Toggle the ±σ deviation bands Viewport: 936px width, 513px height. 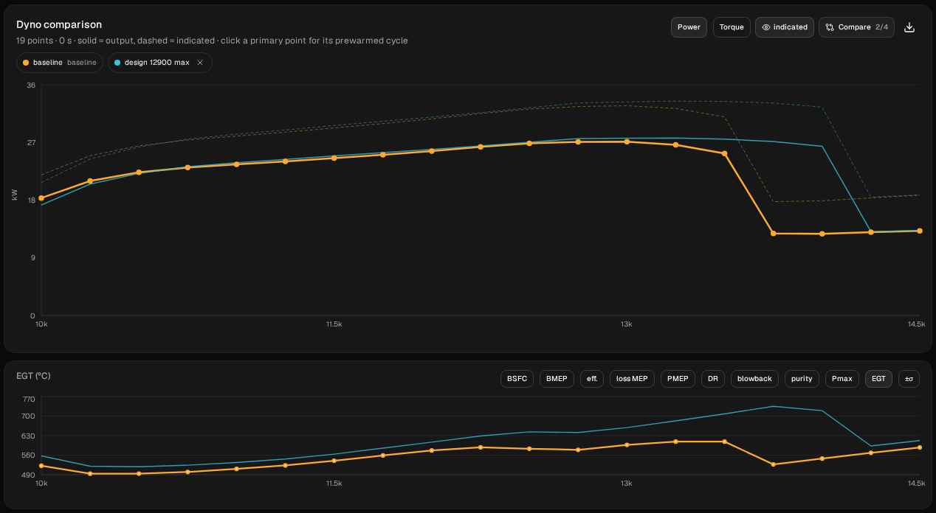tap(909, 379)
